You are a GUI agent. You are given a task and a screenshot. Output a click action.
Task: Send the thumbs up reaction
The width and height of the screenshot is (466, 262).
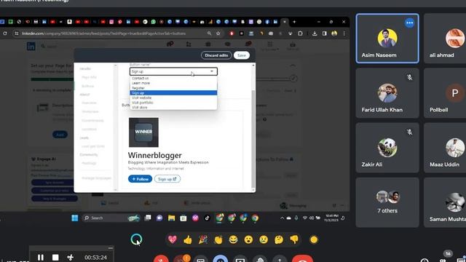point(188,239)
